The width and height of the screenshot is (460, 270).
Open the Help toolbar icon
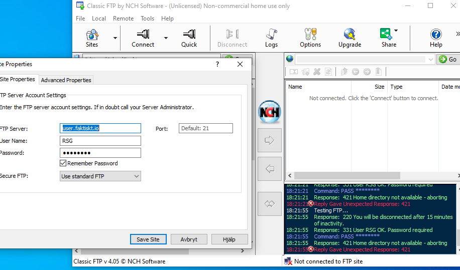436,38
